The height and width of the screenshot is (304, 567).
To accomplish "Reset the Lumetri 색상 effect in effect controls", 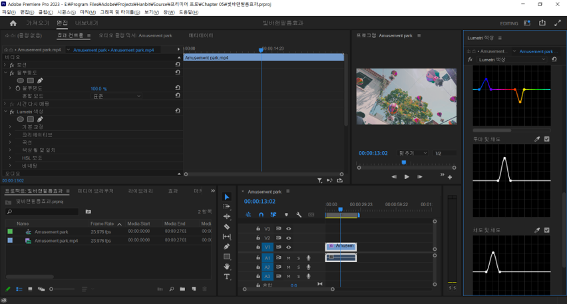I will pos(178,111).
